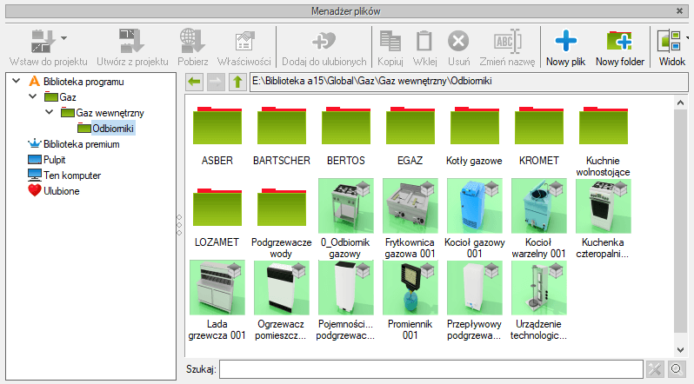
Task: Click the file list vertical scrollbar thumb
Action: click(680, 222)
